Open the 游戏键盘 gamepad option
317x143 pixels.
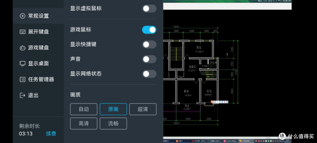click(38, 48)
